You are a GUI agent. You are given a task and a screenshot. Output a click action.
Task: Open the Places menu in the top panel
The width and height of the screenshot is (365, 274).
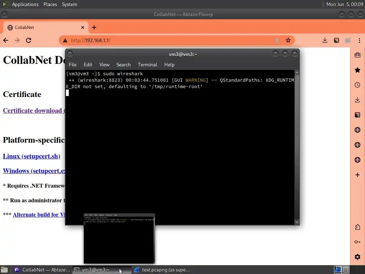pos(50,4)
